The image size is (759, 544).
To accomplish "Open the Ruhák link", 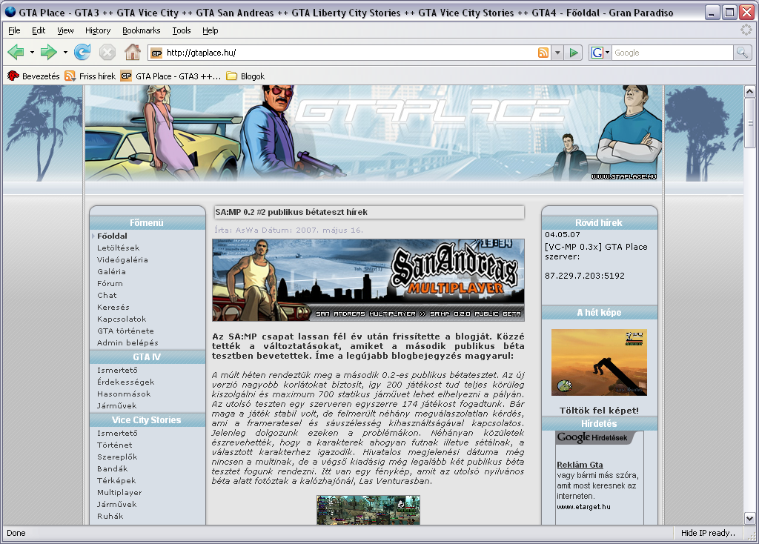I will pyautogui.click(x=110, y=516).
